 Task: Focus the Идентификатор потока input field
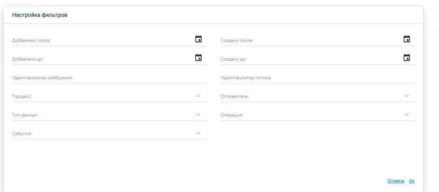click(317, 78)
